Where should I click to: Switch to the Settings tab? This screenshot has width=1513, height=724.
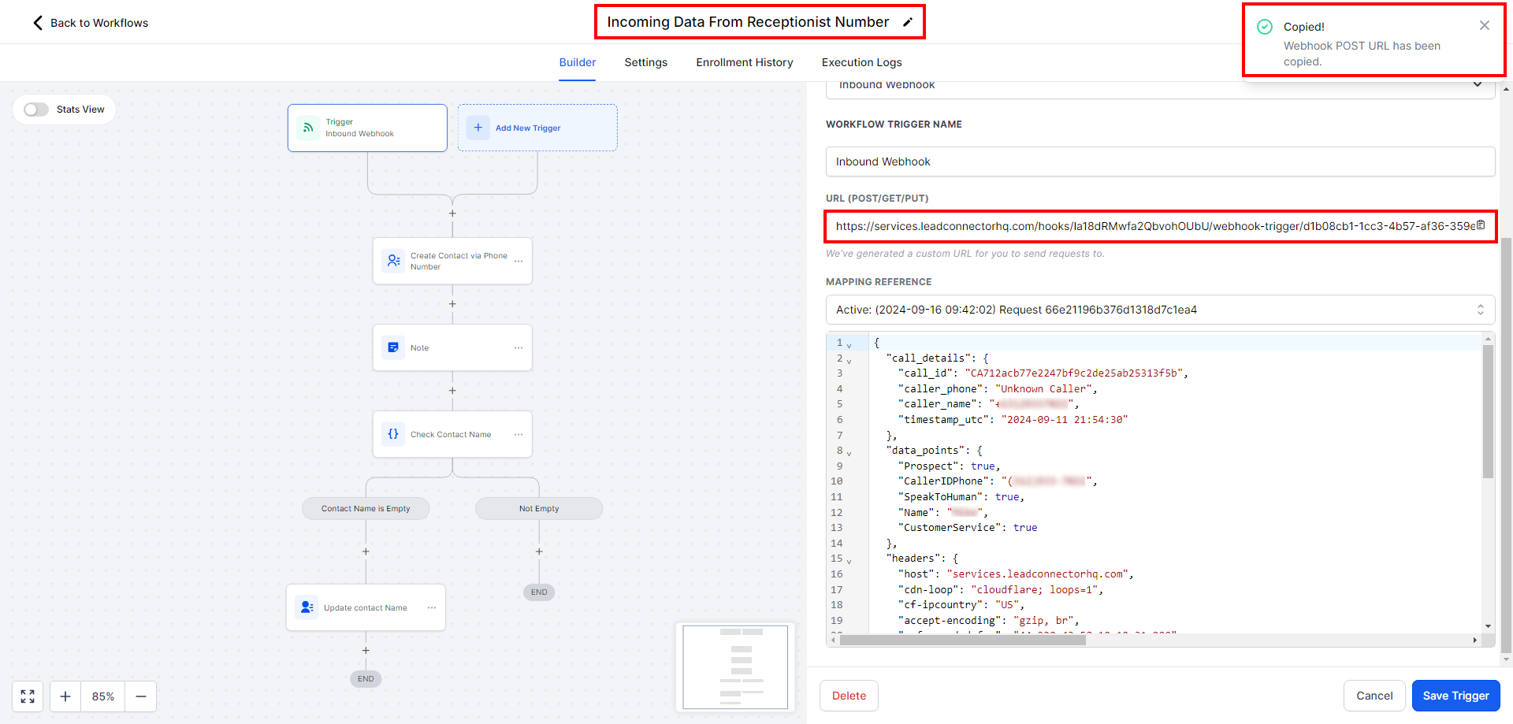645,62
